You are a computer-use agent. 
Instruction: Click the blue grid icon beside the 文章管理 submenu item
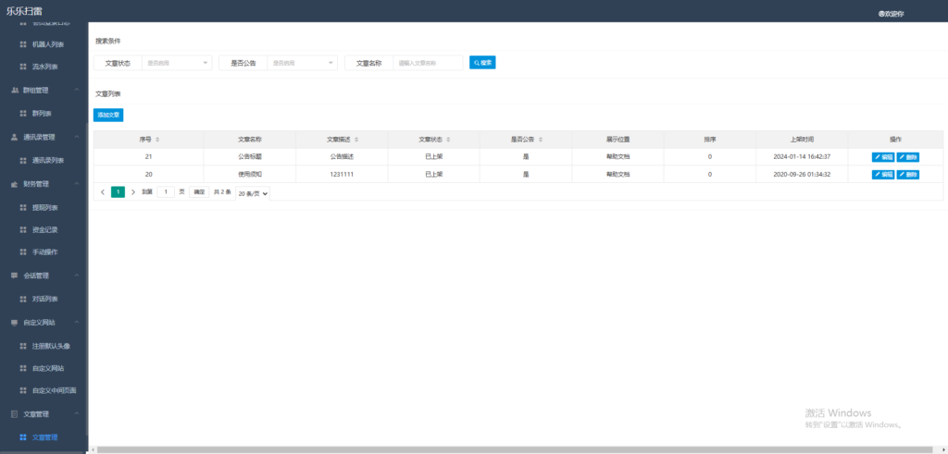point(23,437)
